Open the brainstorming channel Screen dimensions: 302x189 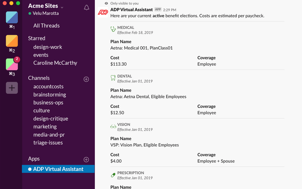[50, 94]
